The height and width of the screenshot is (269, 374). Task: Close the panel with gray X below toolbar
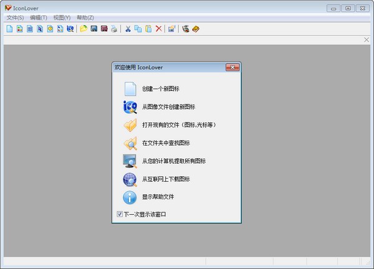[367, 40]
